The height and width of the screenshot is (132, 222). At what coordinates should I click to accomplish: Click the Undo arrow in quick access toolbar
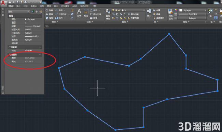(29, 2)
